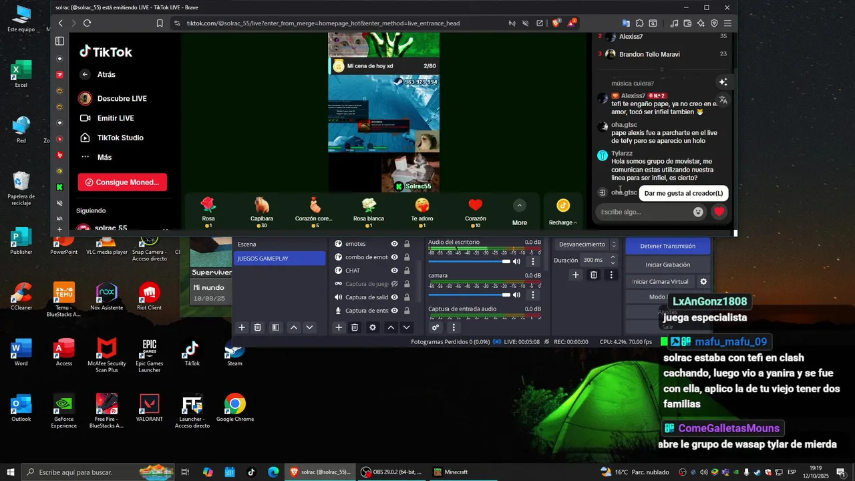Mute the Audio del escritorio channel

click(x=516, y=261)
